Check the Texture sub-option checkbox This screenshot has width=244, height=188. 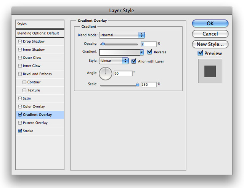(24, 90)
